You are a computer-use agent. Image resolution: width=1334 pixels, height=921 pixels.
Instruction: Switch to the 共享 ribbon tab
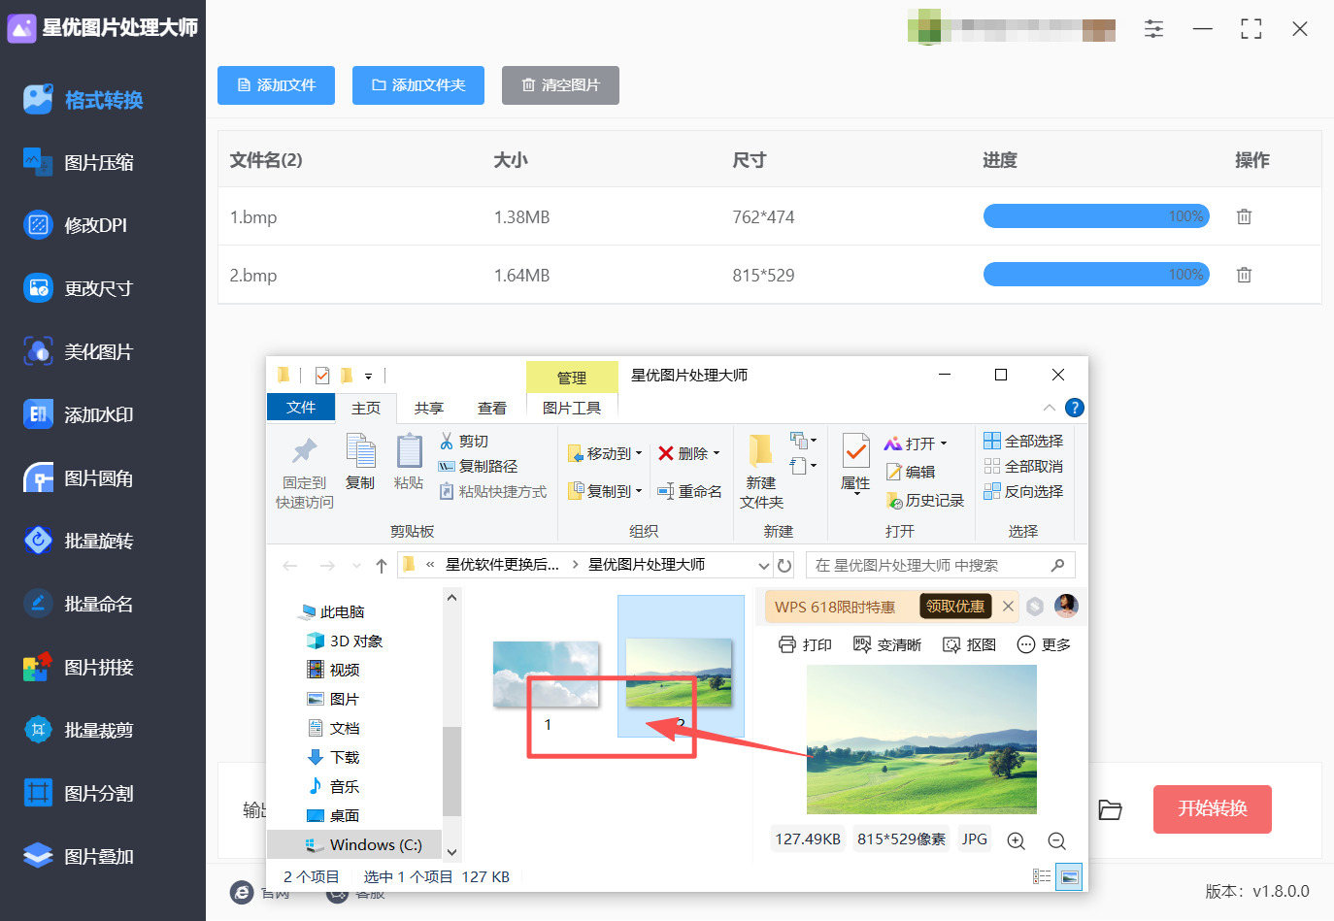pos(429,408)
